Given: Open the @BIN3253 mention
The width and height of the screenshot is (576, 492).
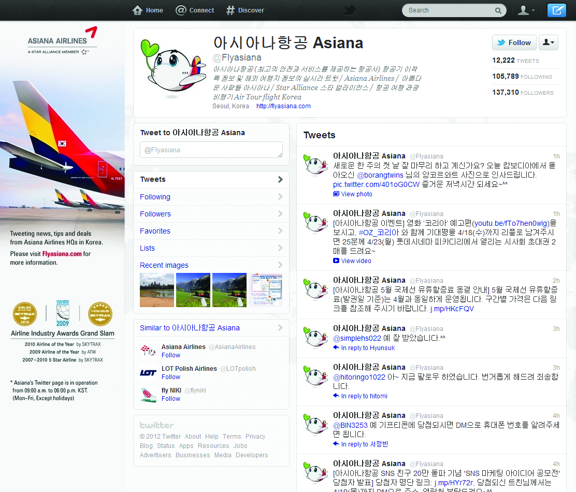Looking at the screenshot, I should [350, 425].
